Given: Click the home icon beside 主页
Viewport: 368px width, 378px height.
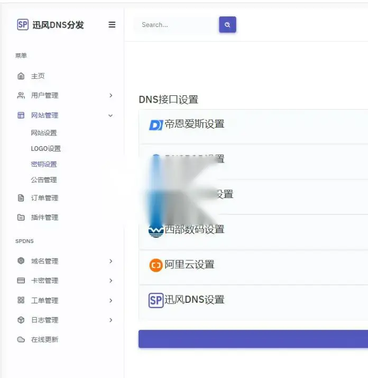Looking at the screenshot, I should click(21, 76).
